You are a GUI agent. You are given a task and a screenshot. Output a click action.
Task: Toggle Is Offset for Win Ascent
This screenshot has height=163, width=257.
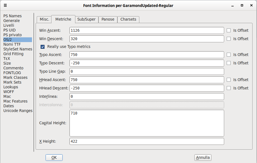click(229, 31)
